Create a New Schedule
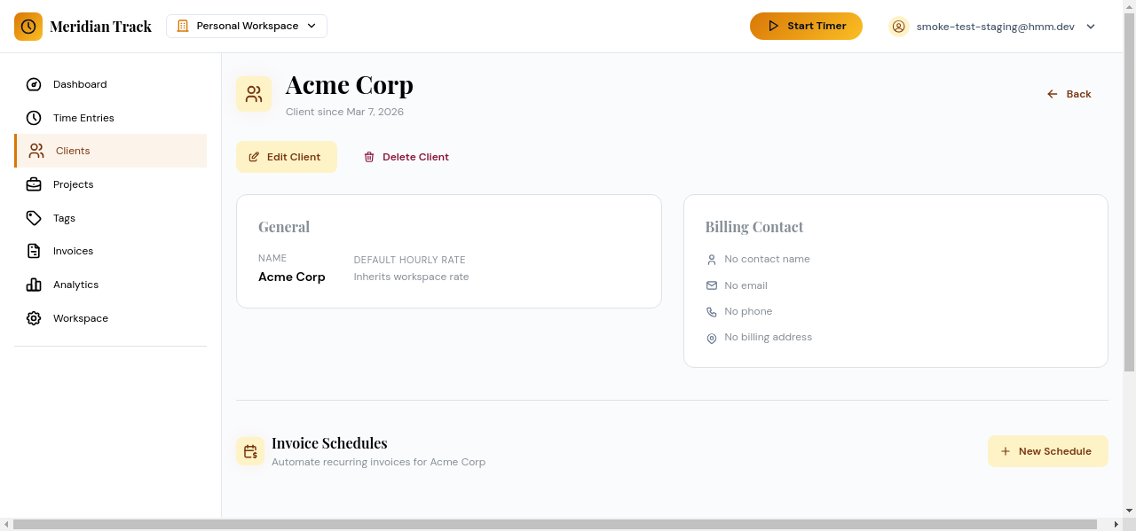 (1047, 450)
